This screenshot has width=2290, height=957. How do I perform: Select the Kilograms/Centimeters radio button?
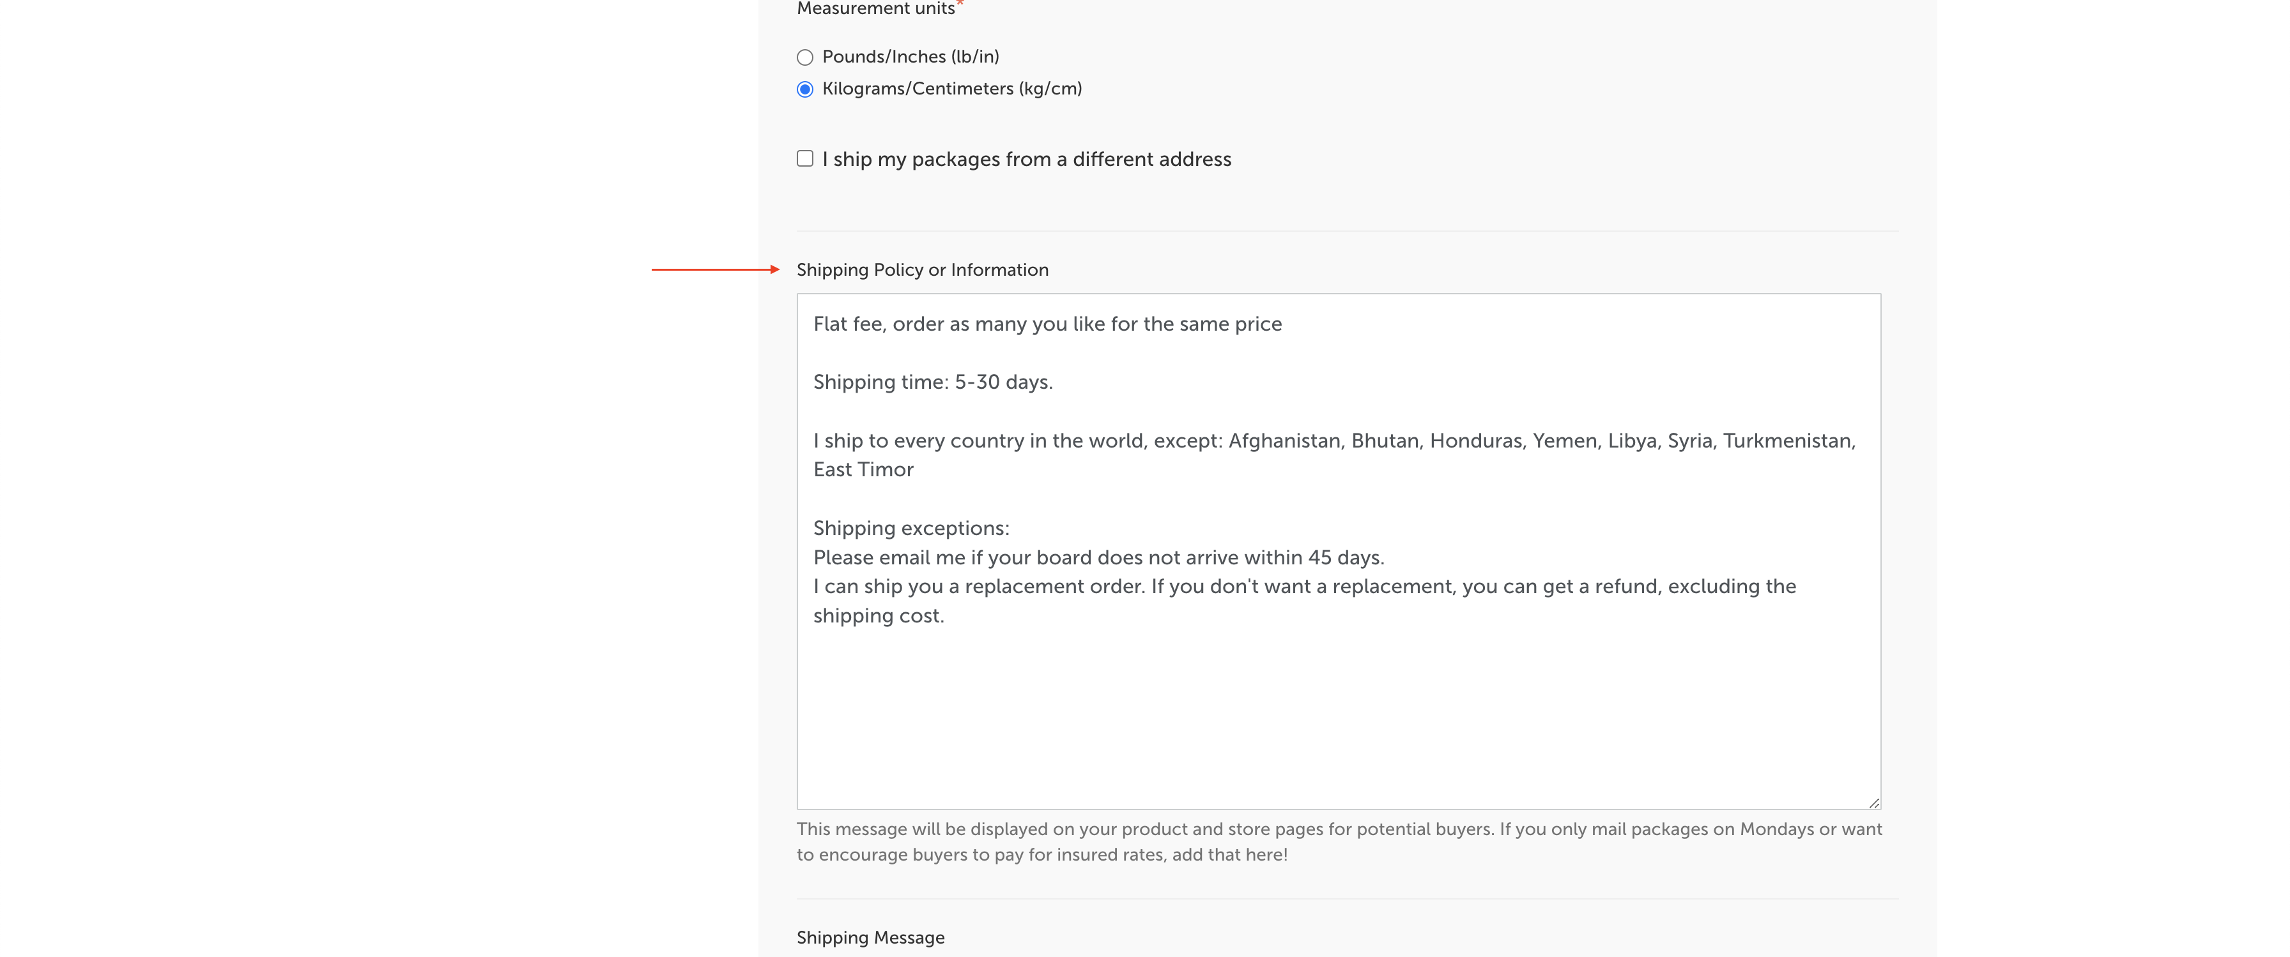tap(804, 90)
